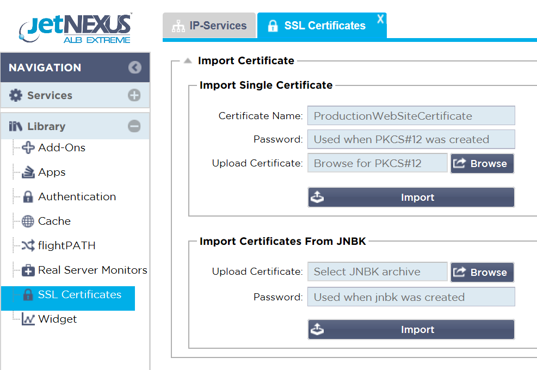Viewport: 537px width, 370px height.
Task: Click the flightPATH shuffle arrows icon
Action: pos(28,246)
